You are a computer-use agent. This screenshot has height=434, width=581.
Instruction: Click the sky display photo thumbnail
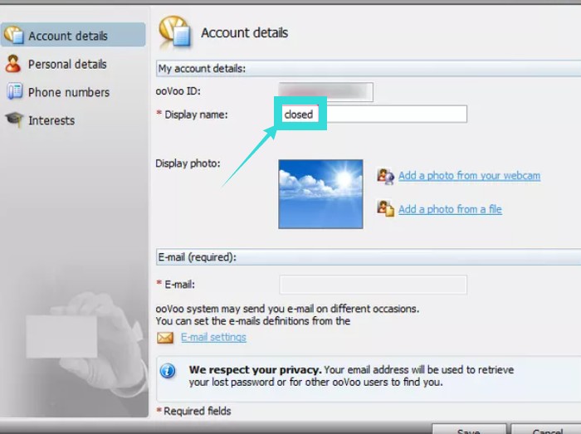(320, 194)
